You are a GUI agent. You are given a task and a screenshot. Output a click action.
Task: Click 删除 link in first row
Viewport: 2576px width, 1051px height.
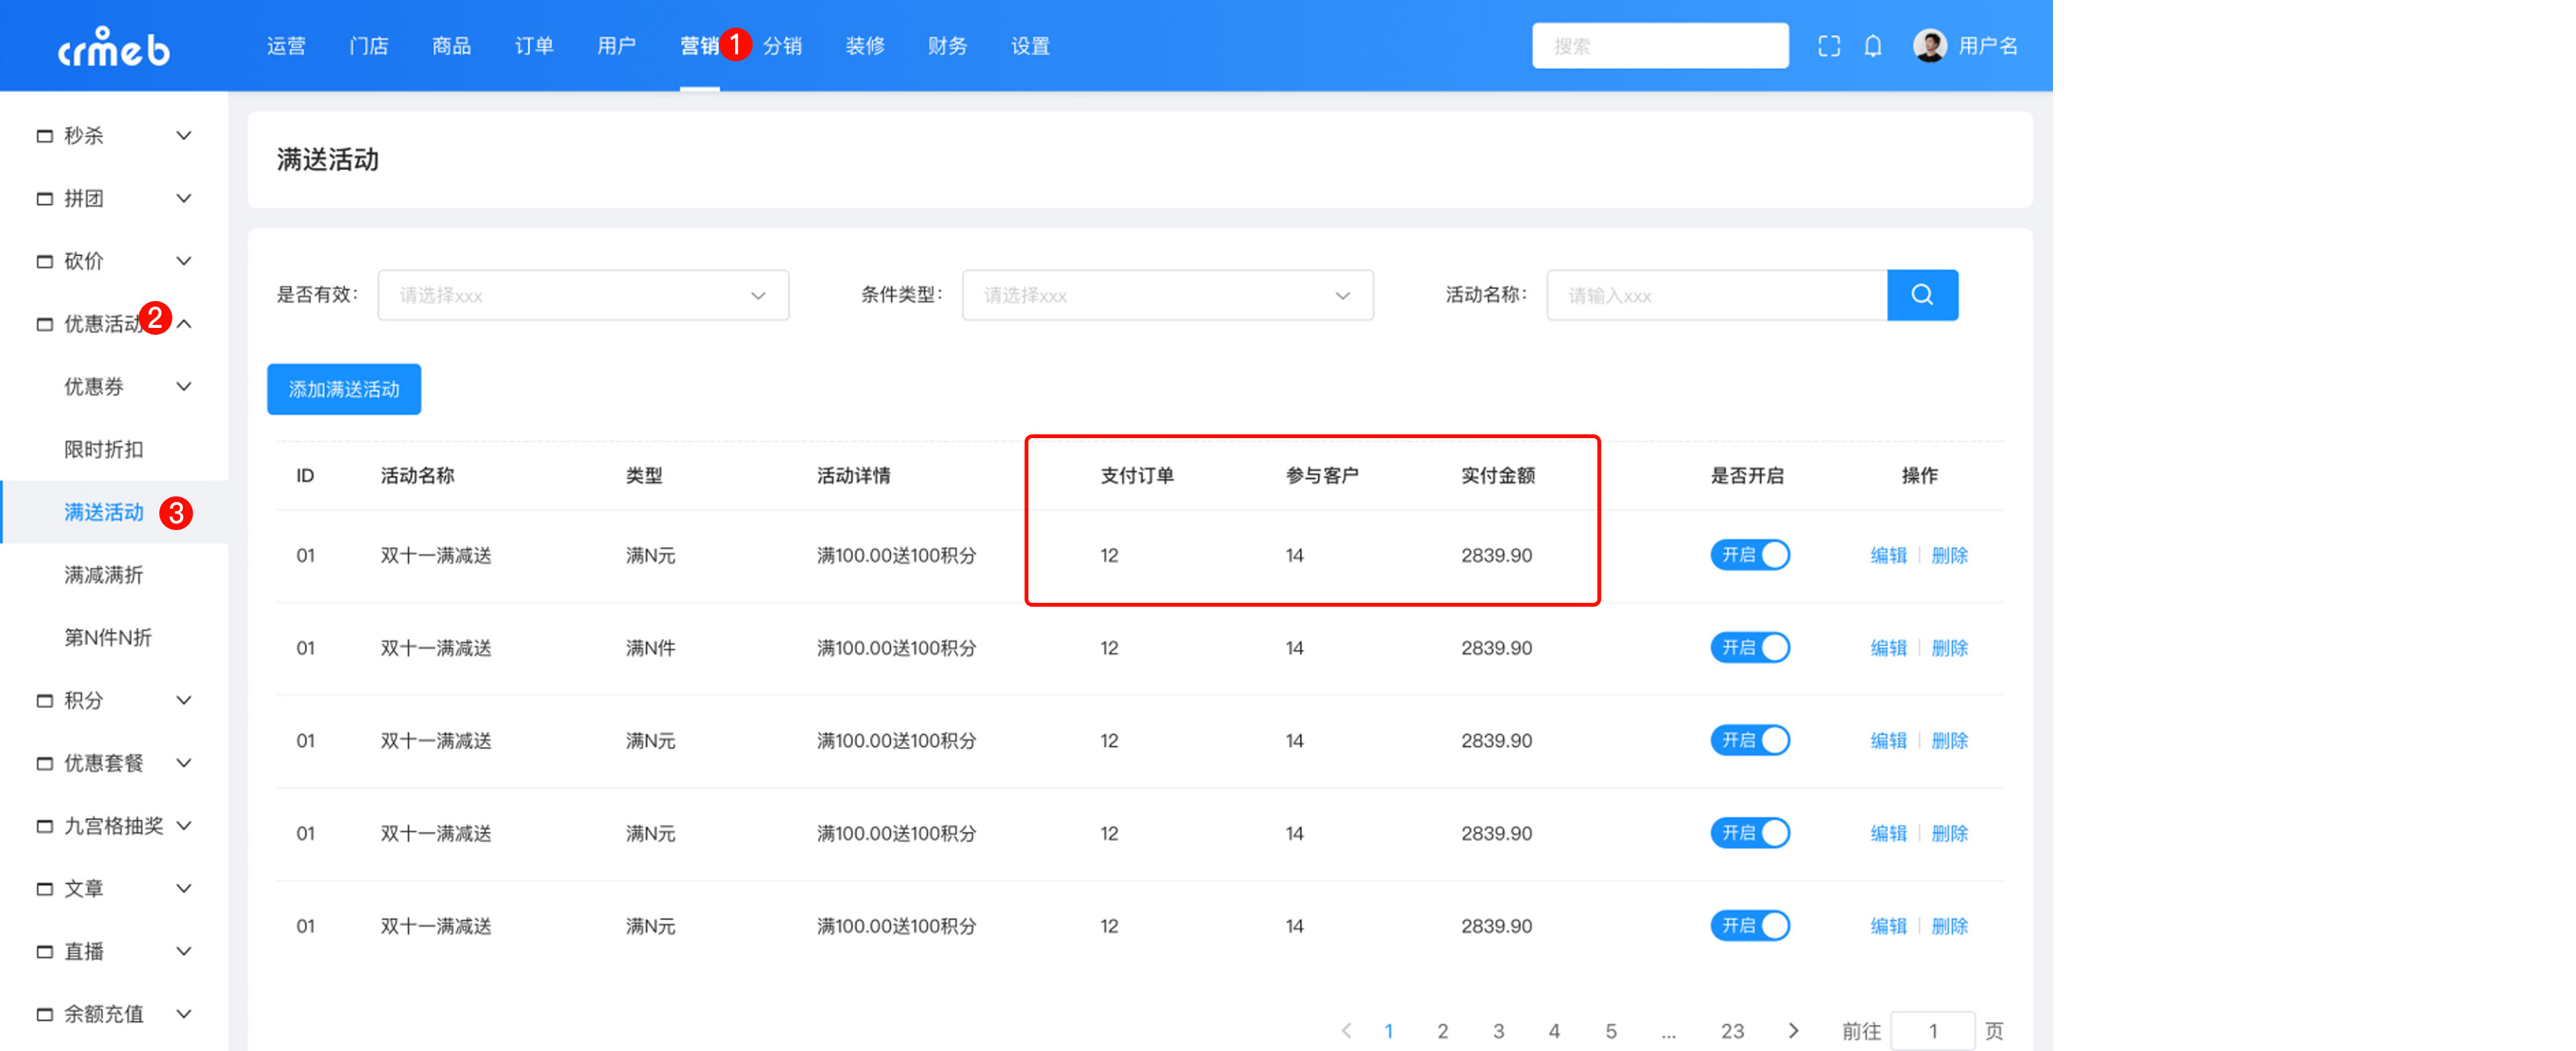[x=1949, y=555]
